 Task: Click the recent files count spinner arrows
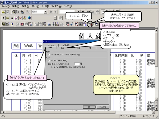(x=81, y=64)
